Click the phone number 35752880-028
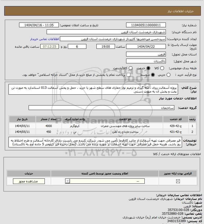 point(172,214)
